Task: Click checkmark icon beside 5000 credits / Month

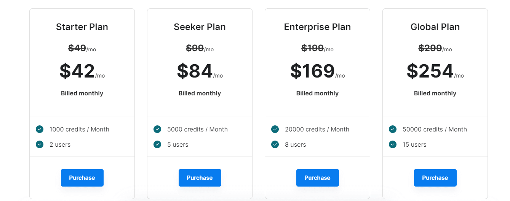Action: point(157,129)
